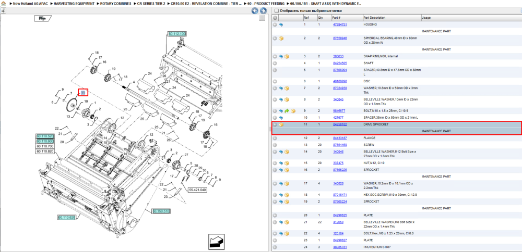Expand the plus icon in ref 20 PLATE row

click(x=275, y=215)
